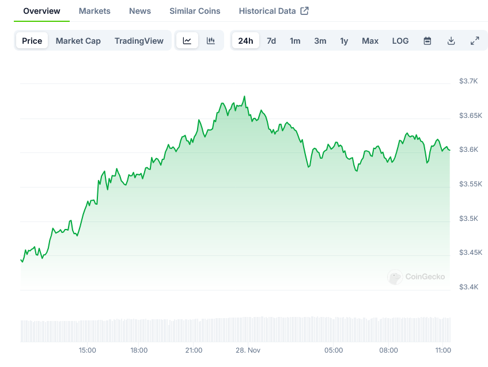488x367 pixels.
Task: Set chart range to 1y
Action: tap(344, 41)
